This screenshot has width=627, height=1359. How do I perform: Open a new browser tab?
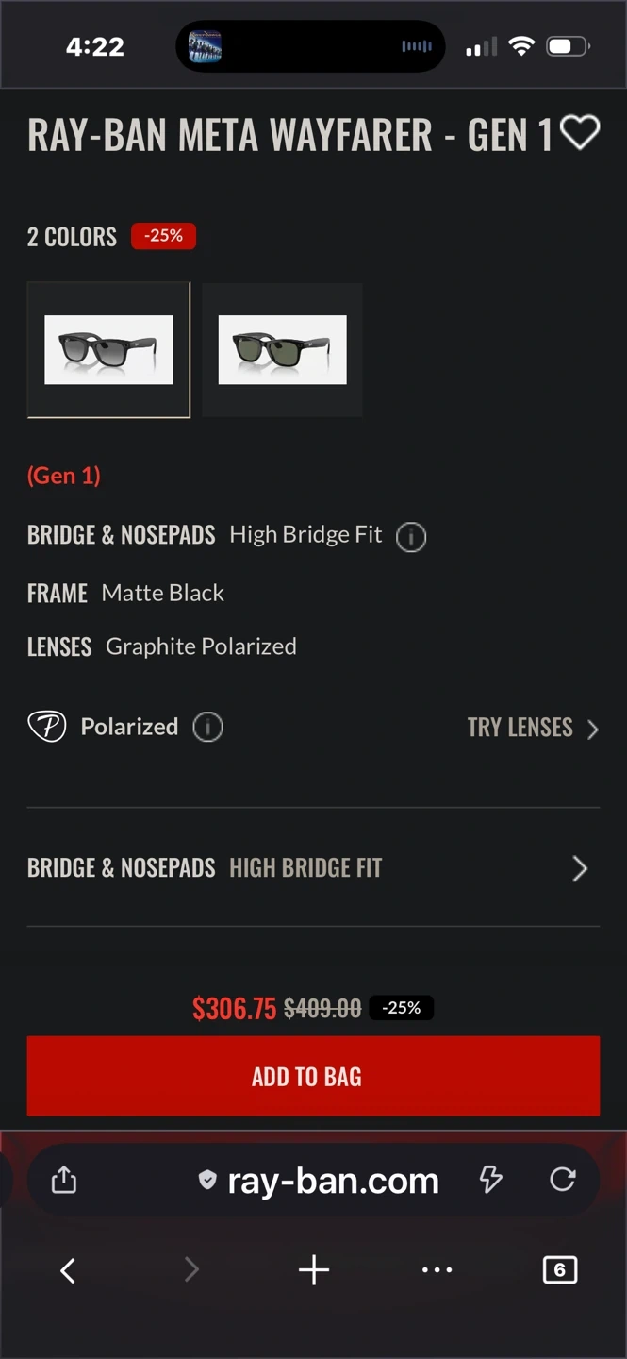pos(314,1270)
